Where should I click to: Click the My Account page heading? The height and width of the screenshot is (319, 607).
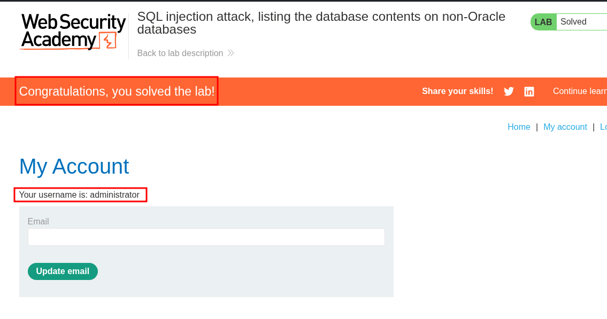74,166
